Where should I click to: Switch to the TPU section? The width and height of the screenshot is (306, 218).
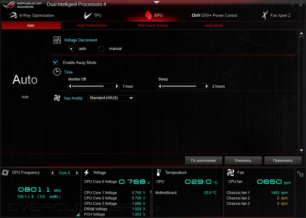pos(93,15)
